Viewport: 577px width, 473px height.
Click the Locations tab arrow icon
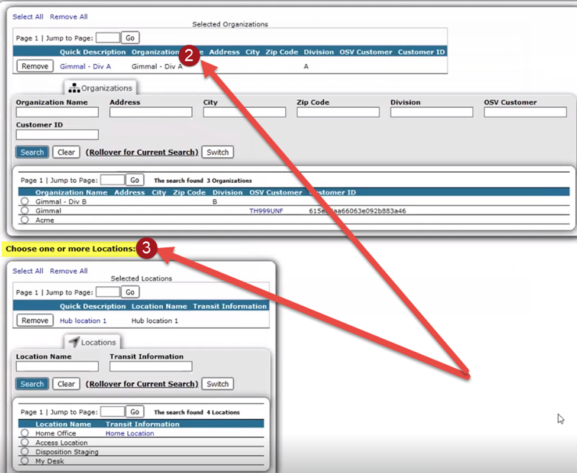coord(74,342)
